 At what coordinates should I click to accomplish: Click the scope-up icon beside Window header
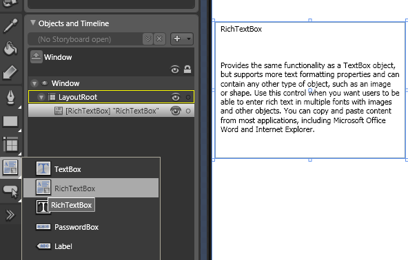pyautogui.click(x=36, y=56)
